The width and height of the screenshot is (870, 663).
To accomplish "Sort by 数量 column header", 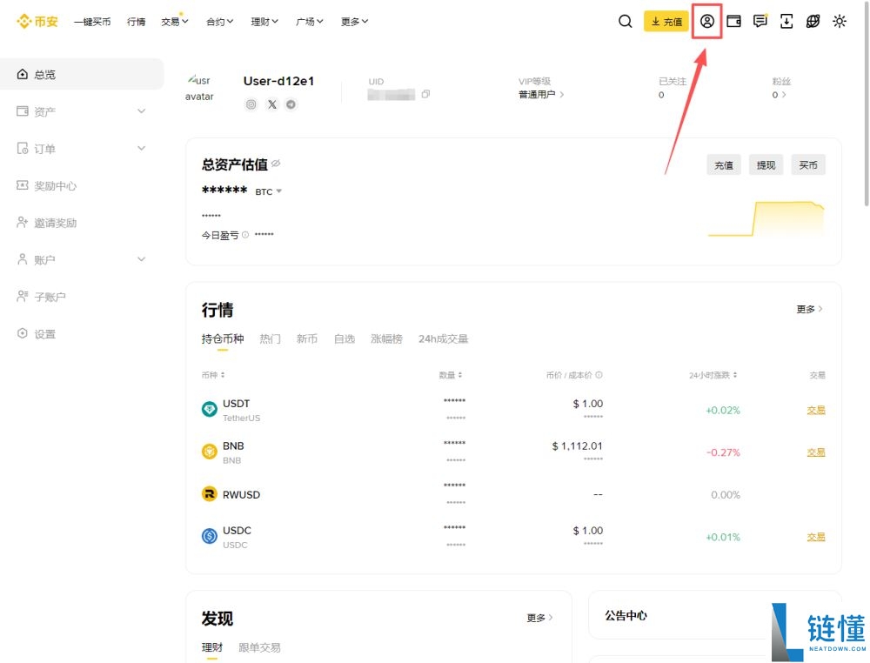I will (x=451, y=375).
